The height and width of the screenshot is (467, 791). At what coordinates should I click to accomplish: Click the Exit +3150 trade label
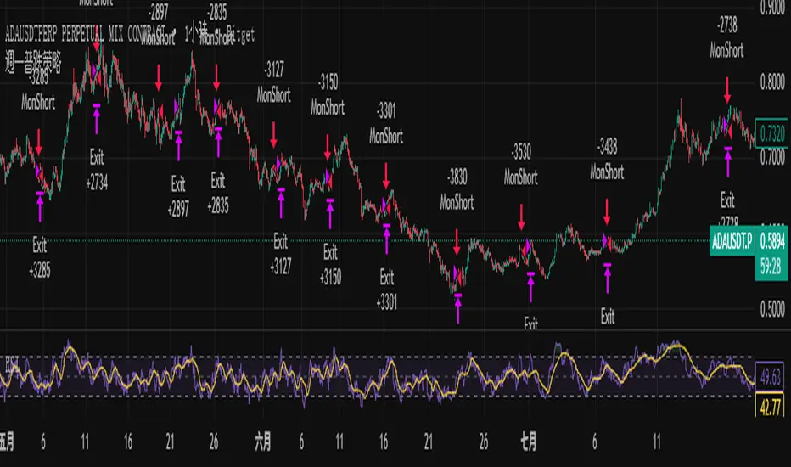click(x=330, y=264)
